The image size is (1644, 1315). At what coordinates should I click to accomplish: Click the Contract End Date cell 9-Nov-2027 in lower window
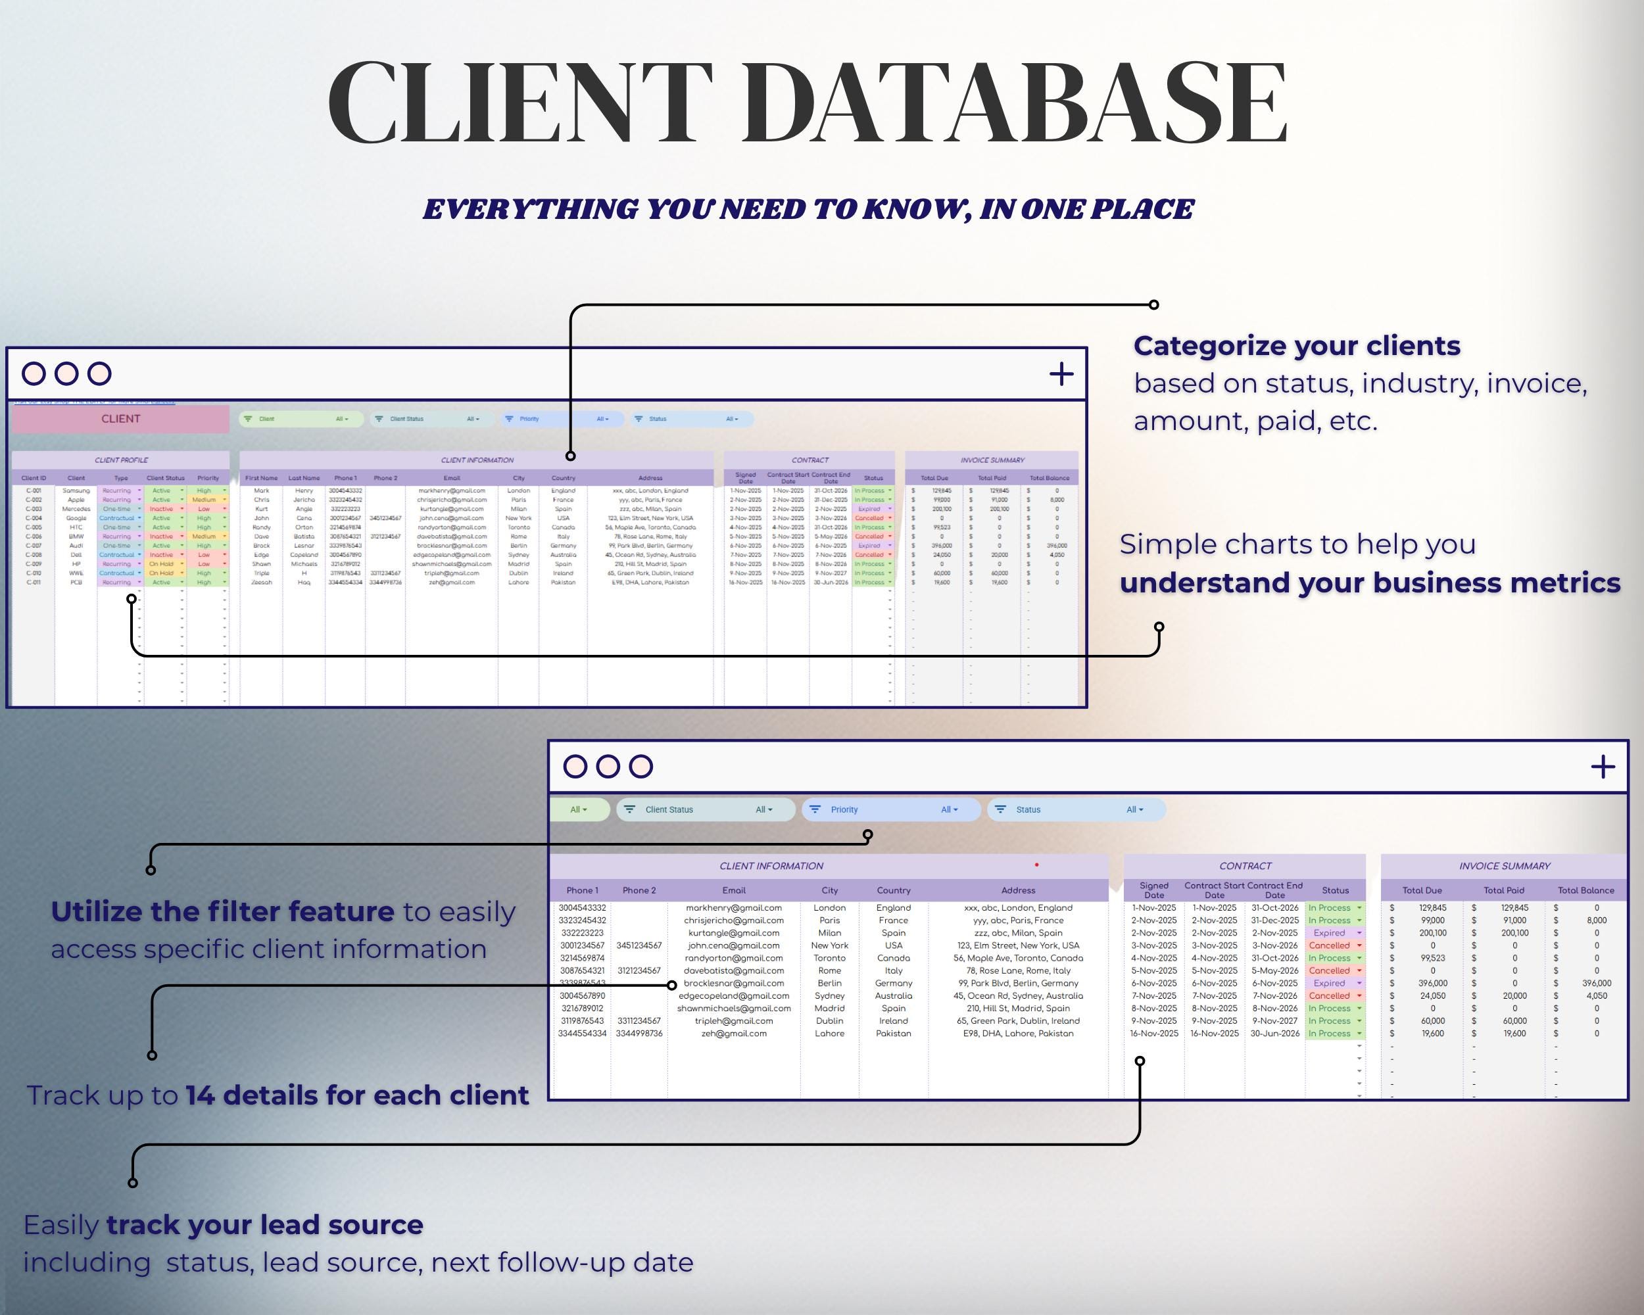pos(1274,1020)
